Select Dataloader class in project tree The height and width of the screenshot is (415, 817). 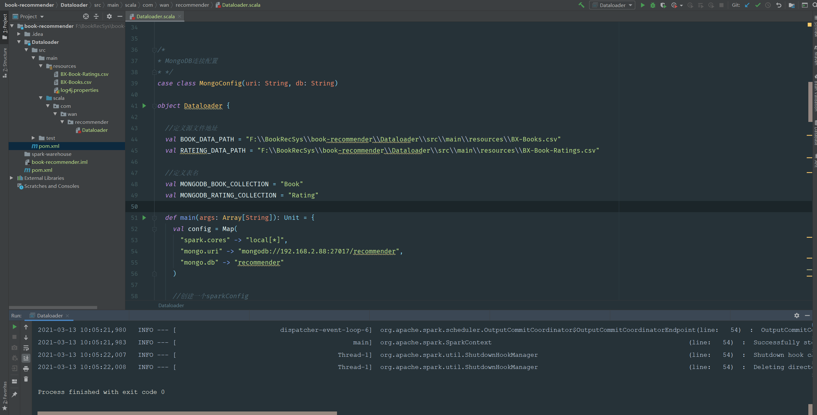click(x=95, y=130)
